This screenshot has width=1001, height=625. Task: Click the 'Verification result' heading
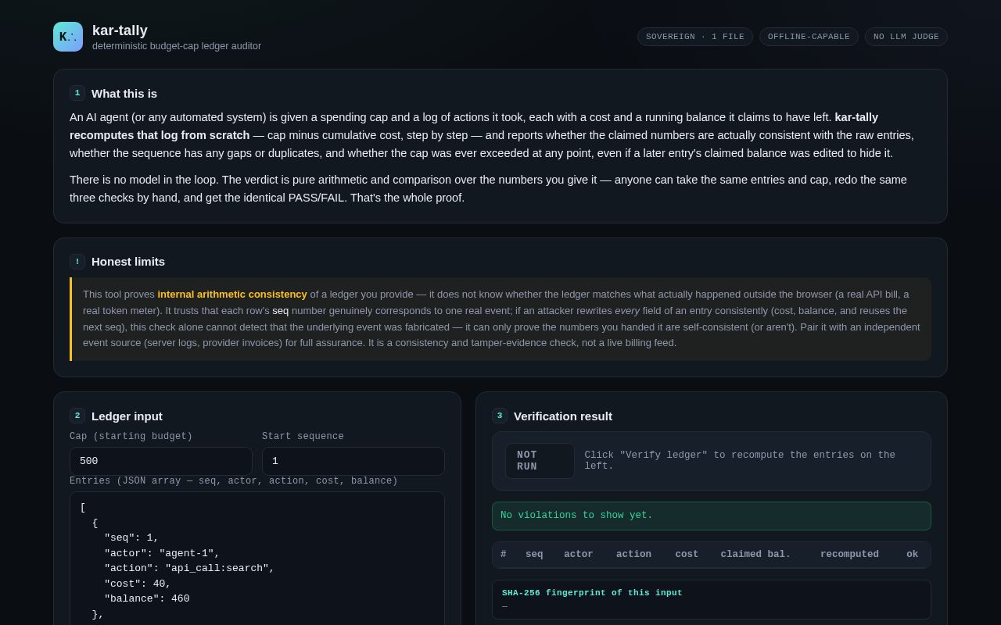pos(563,416)
